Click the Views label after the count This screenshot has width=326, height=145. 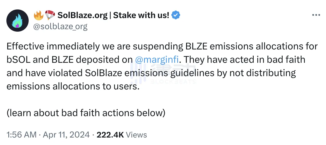[x=136, y=135]
